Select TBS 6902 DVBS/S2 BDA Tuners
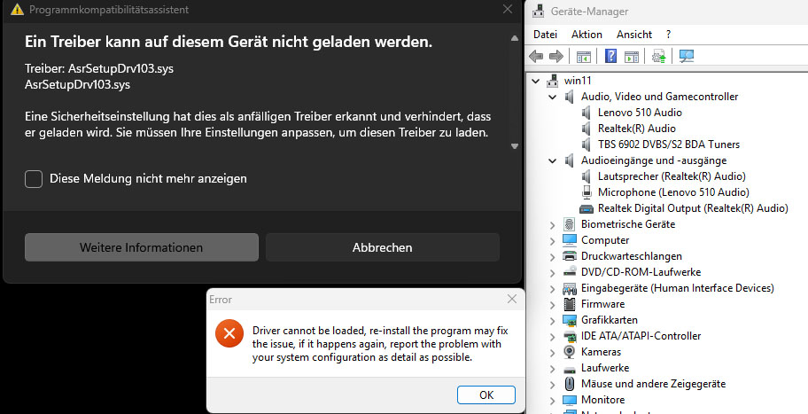 668,145
